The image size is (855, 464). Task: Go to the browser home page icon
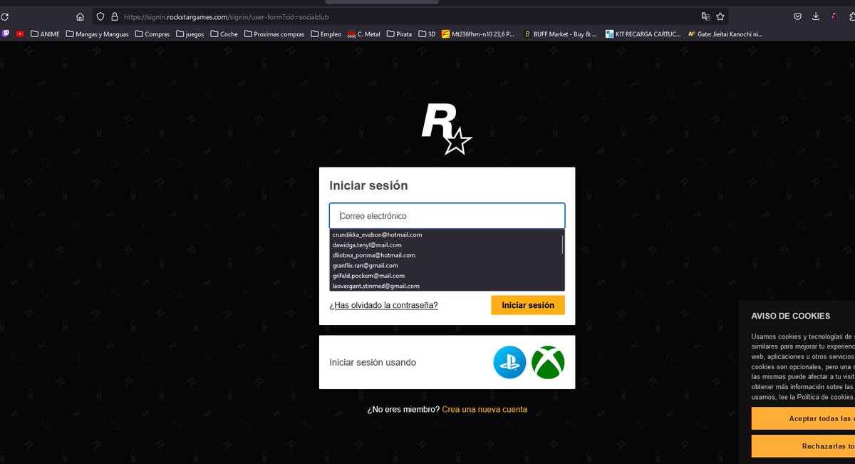[x=80, y=16]
